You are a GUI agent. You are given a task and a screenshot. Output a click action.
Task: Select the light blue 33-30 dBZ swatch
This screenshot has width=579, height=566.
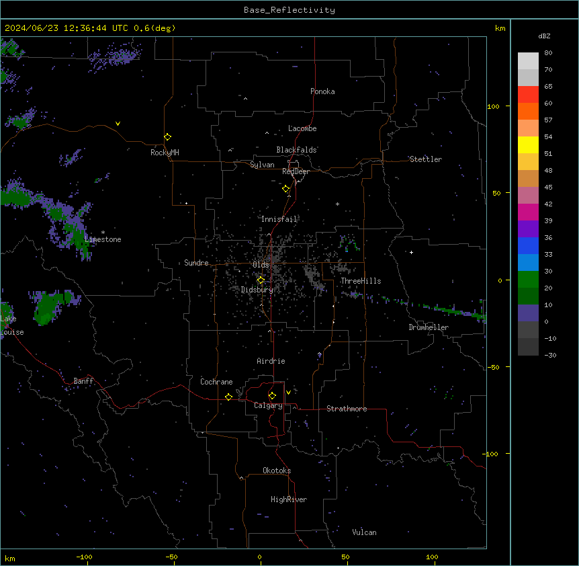pyautogui.click(x=528, y=263)
